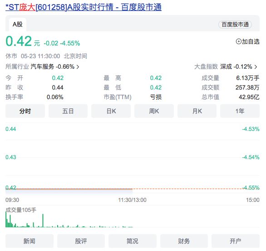Click the -4.53% percent axis label
Image resolution: width=266 pixels, height=251 pixels.
(251, 129)
